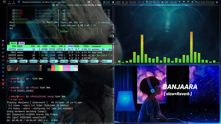This screenshot has height=124, width=221.
Task: Click F9 Kill in htop
Action: [93, 61]
